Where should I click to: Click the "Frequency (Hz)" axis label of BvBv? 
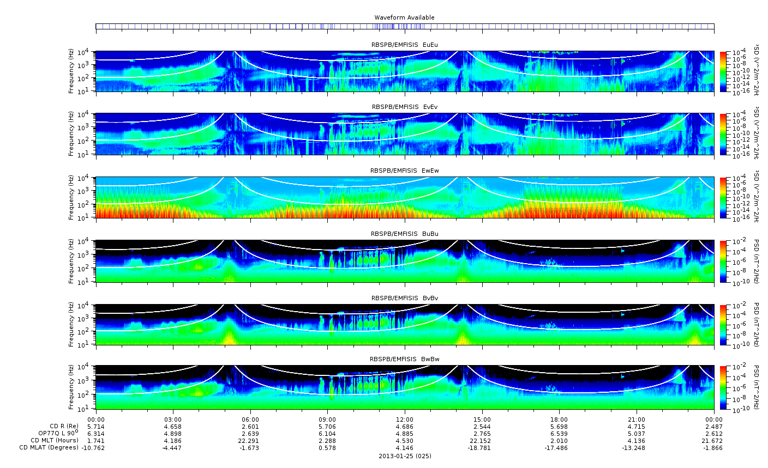71,325
